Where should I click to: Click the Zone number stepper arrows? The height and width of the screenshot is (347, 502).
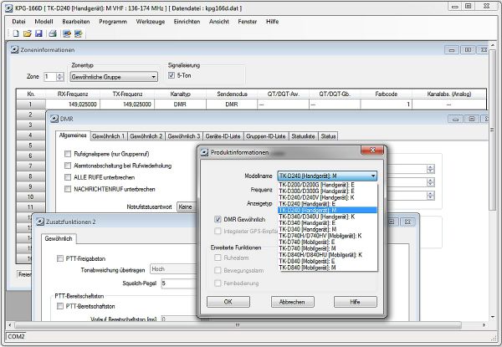(59, 77)
